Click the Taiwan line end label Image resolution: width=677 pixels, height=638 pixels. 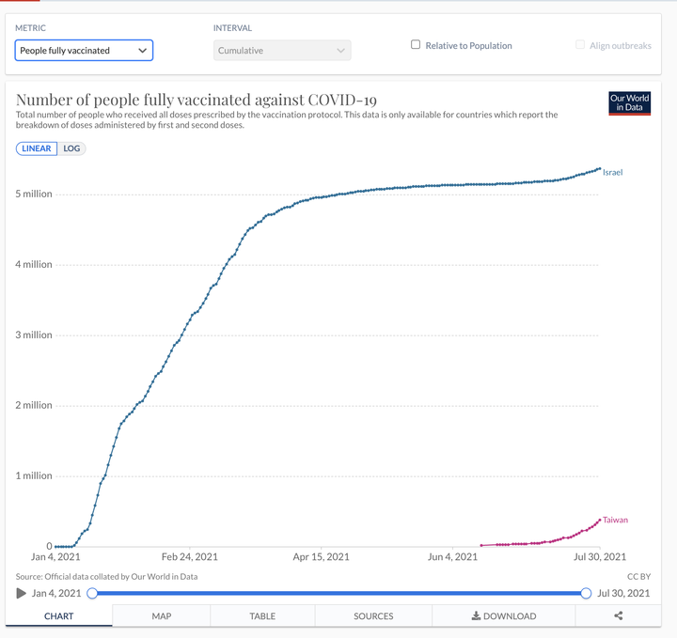pyautogui.click(x=615, y=520)
